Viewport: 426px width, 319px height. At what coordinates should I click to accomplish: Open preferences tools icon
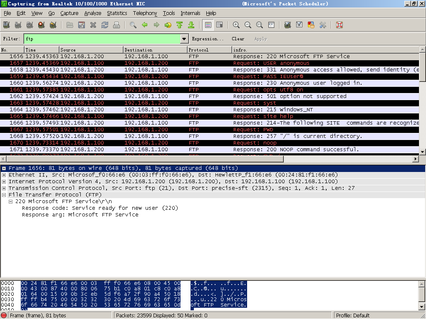click(323, 25)
